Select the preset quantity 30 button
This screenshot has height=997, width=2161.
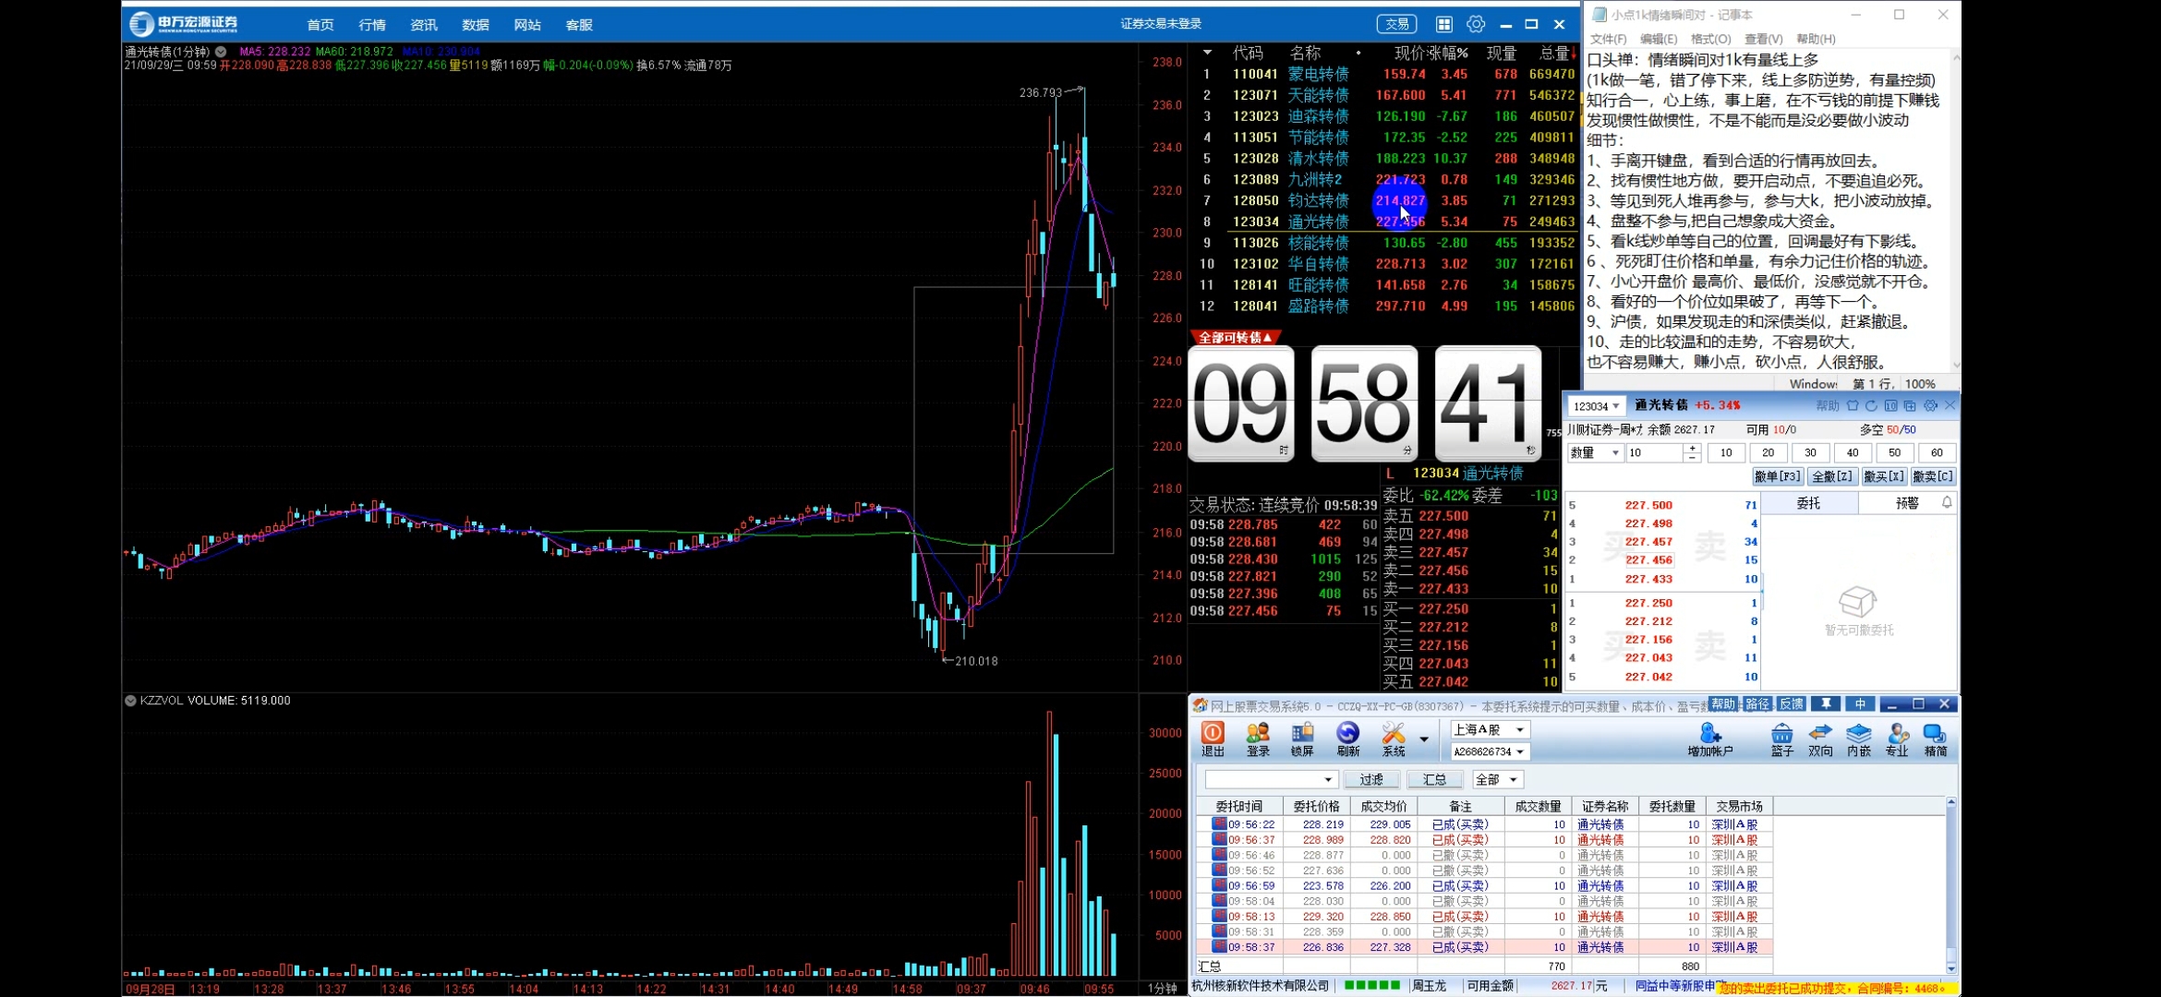pyautogui.click(x=1810, y=453)
